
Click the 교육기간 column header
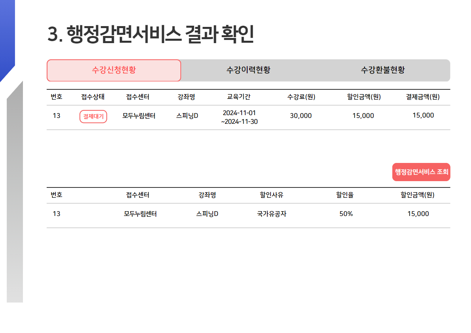[x=238, y=97]
